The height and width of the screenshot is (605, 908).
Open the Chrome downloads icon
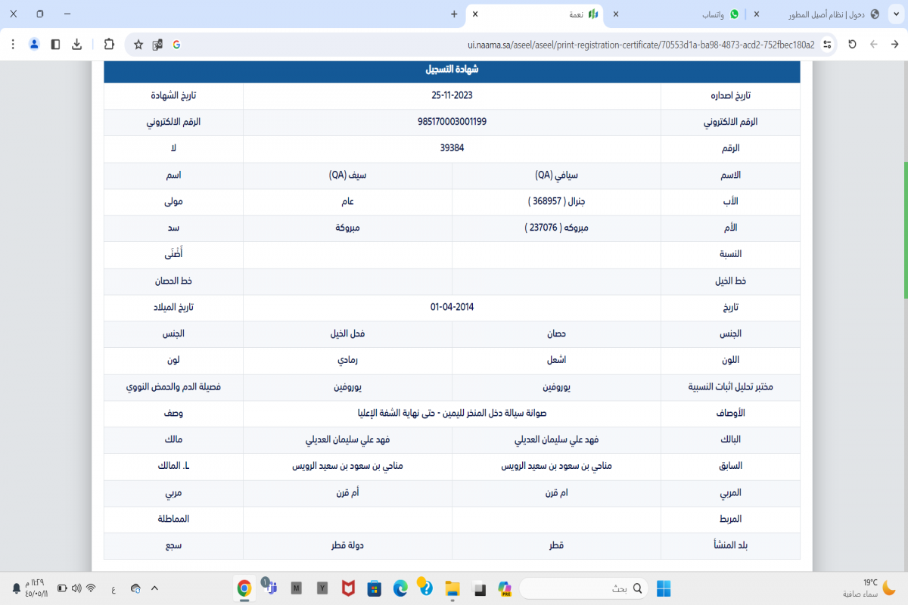[x=76, y=45]
